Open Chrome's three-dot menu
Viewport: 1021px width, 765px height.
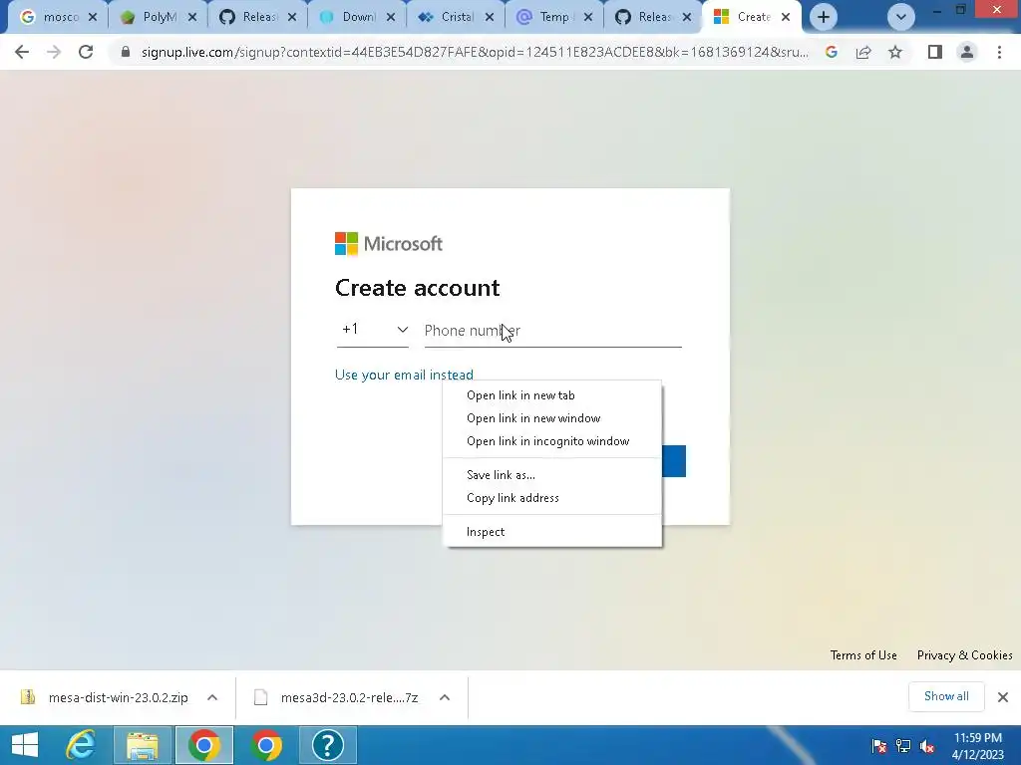coord(999,52)
